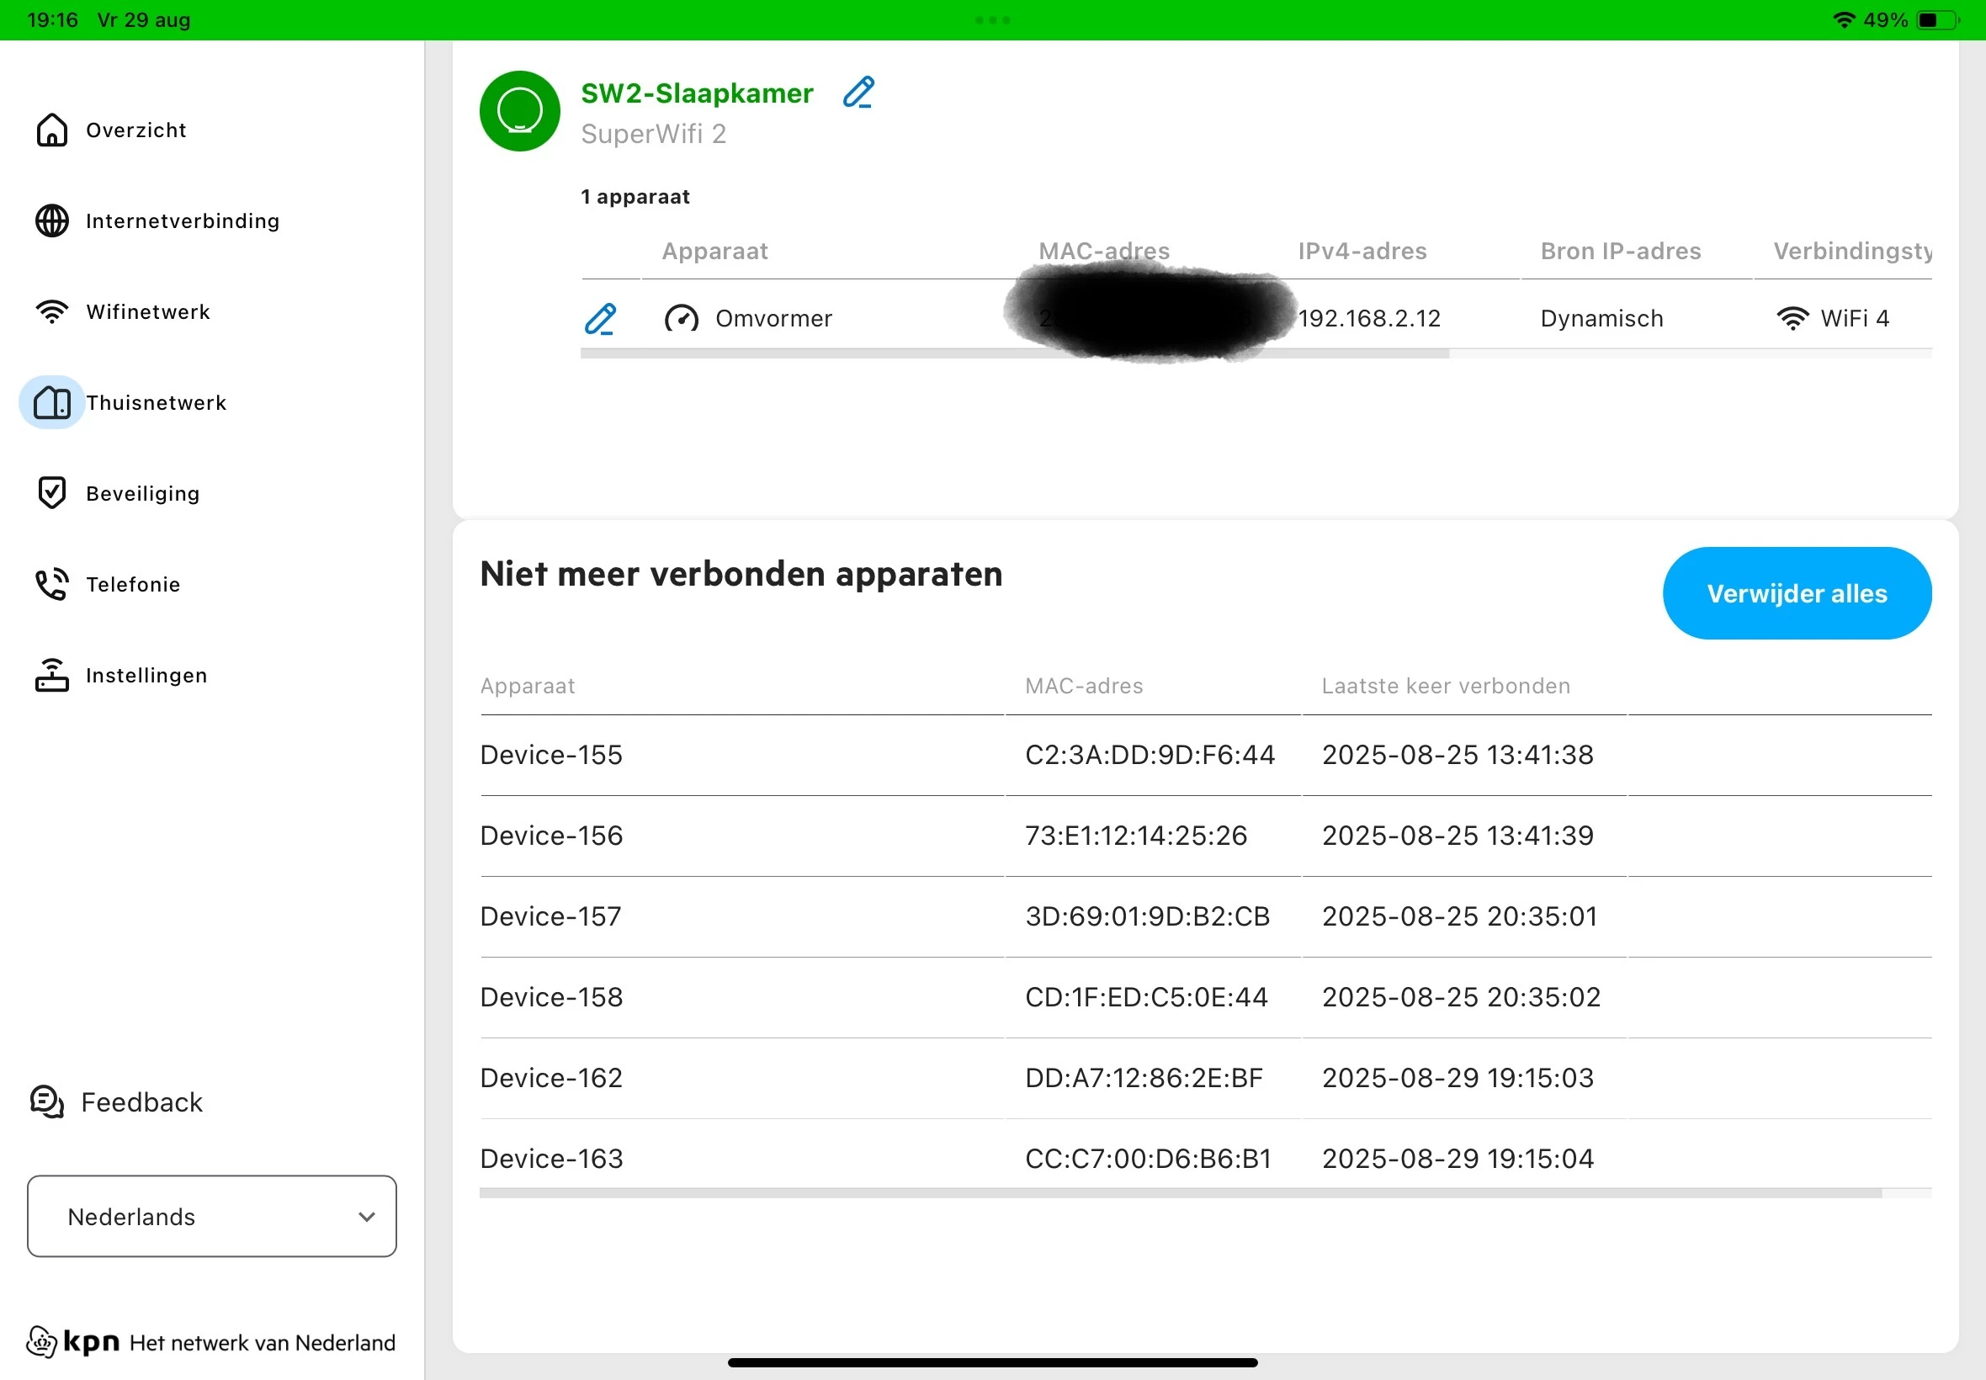Screen dimensions: 1986x1380
Task: Click the Wifinetwerk wifi icon
Action: coord(52,311)
